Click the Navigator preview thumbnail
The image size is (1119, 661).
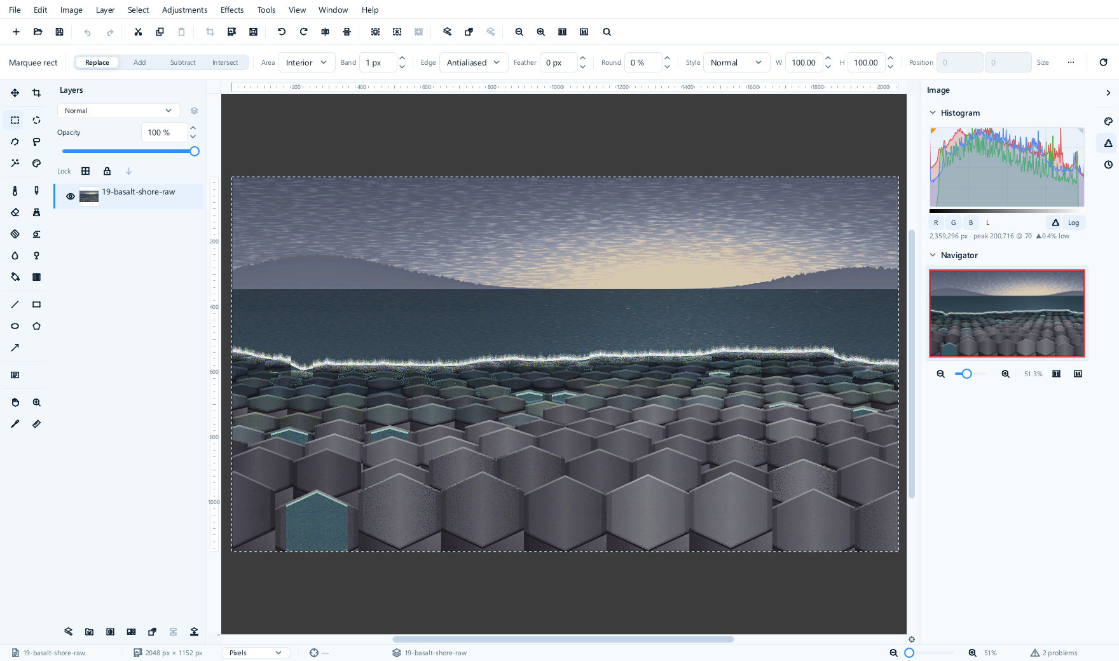tap(1007, 313)
